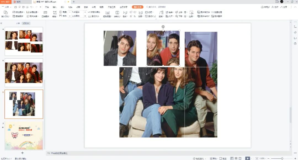
Task: Open the Home (开始) ribbon tab
Action: 47,7
